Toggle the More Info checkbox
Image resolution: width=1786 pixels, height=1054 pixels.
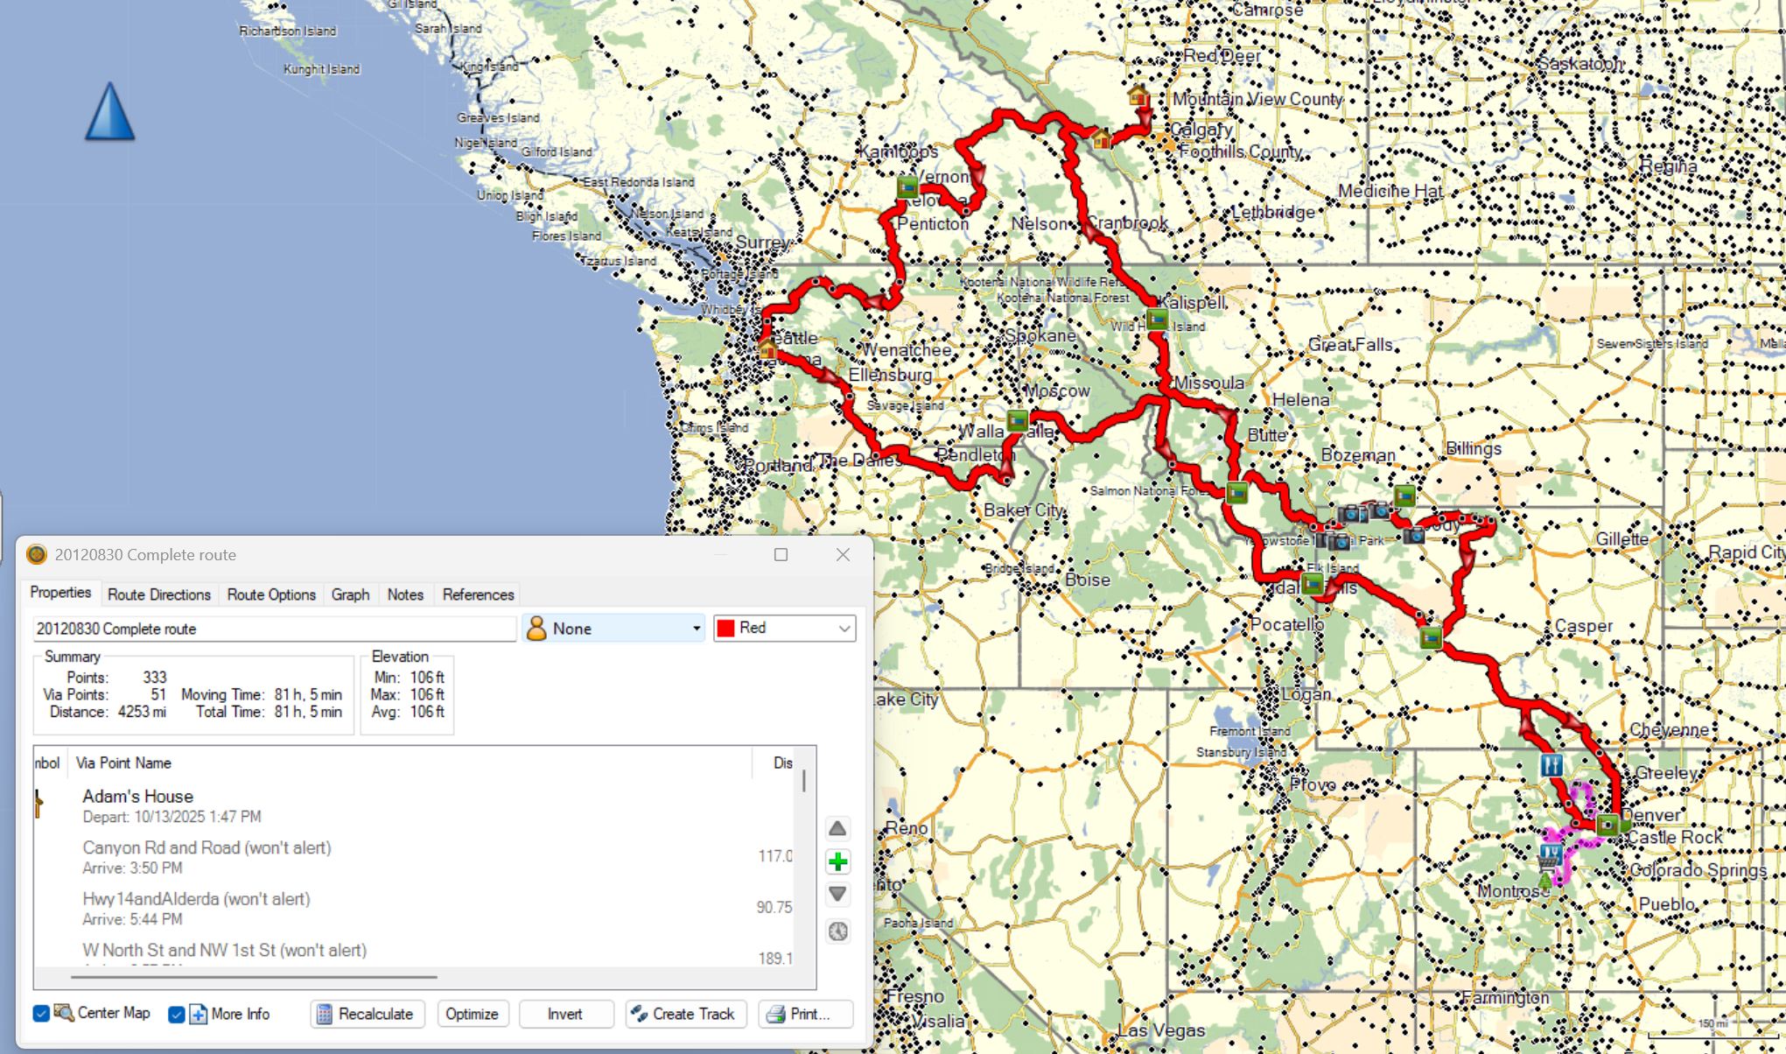click(176, 1014)
